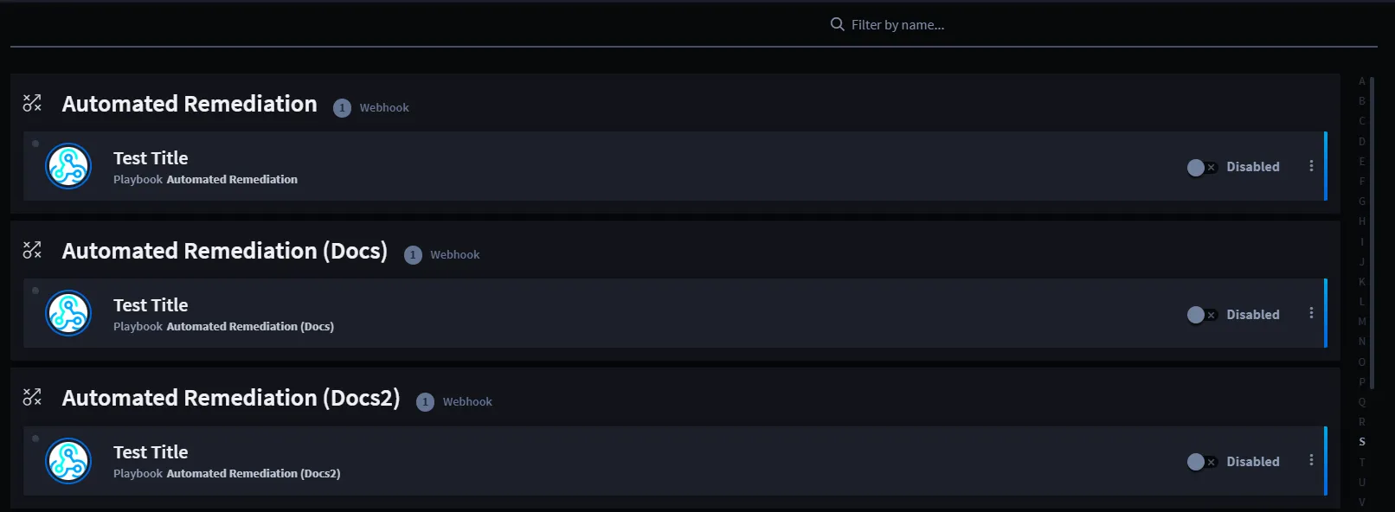Enable the Automated Remediation trigger toggle
1395x512 pixels.
pos(1202,167)
